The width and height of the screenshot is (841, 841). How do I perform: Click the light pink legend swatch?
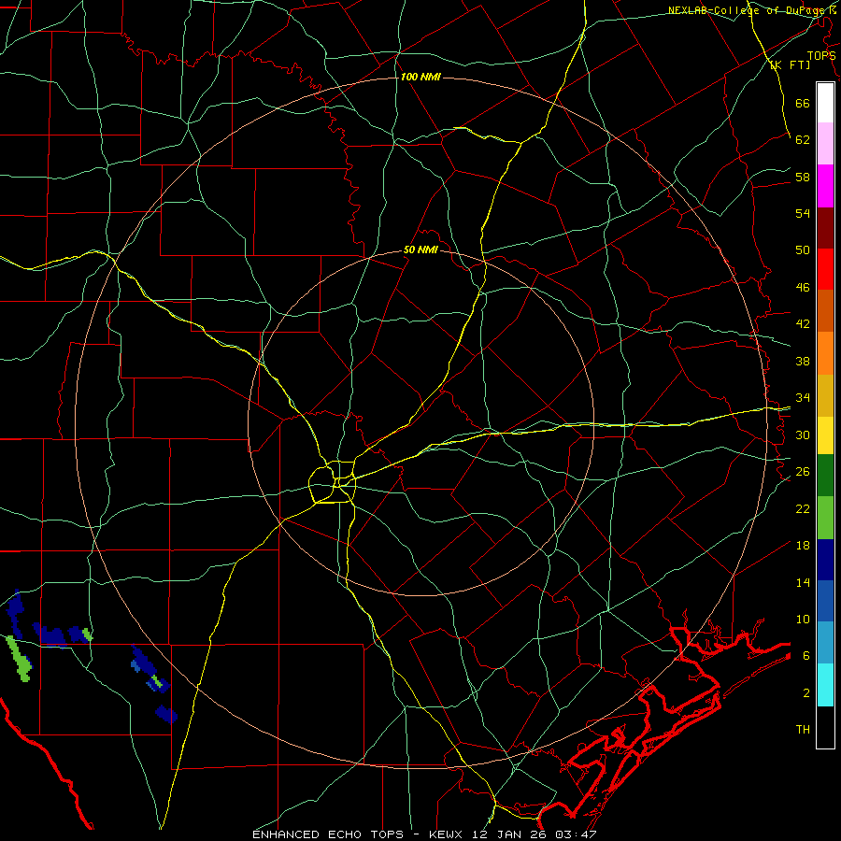pos(825,143)
